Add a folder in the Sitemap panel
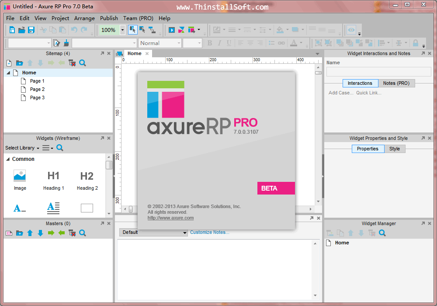This screenshot has width=437, height=306. pyautogui.click(x=19, y=63)
